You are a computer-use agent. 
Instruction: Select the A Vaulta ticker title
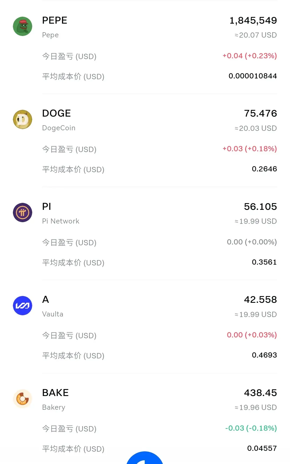click(x=46, y=300)
